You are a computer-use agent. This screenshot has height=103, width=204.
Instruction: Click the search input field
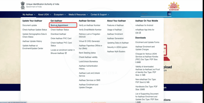click(x=154, y=14)
